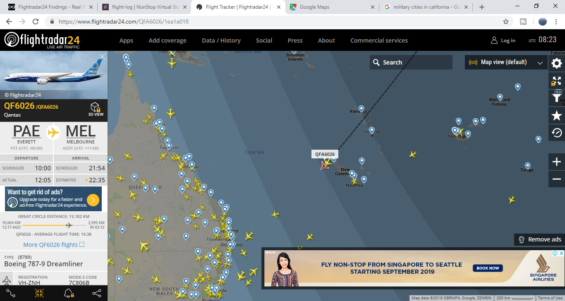
Task: Click the MEL arrival airport code
Action: 81,131
